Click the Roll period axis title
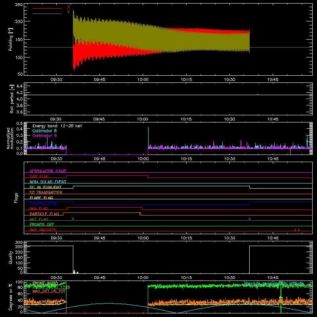 12,99
